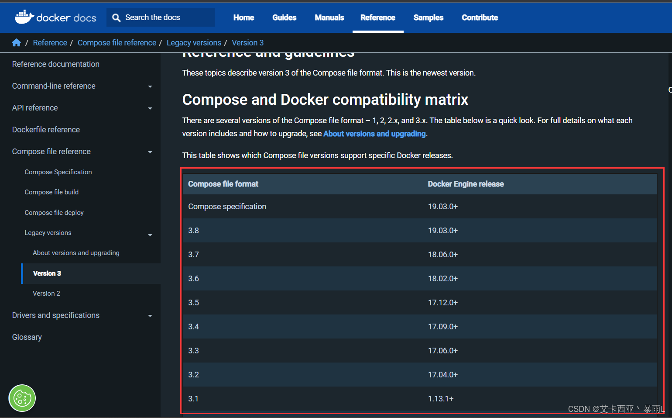
Task: Click the Command-line reference sidebar label
Action: [54, 86]
